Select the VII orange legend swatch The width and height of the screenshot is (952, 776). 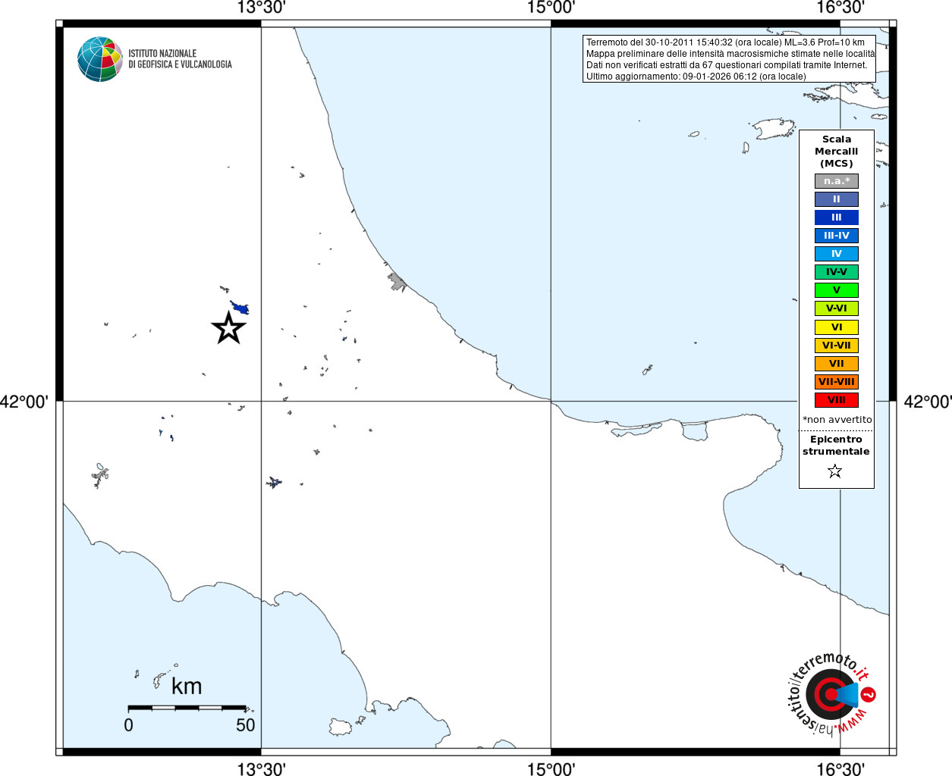(837, 364)
